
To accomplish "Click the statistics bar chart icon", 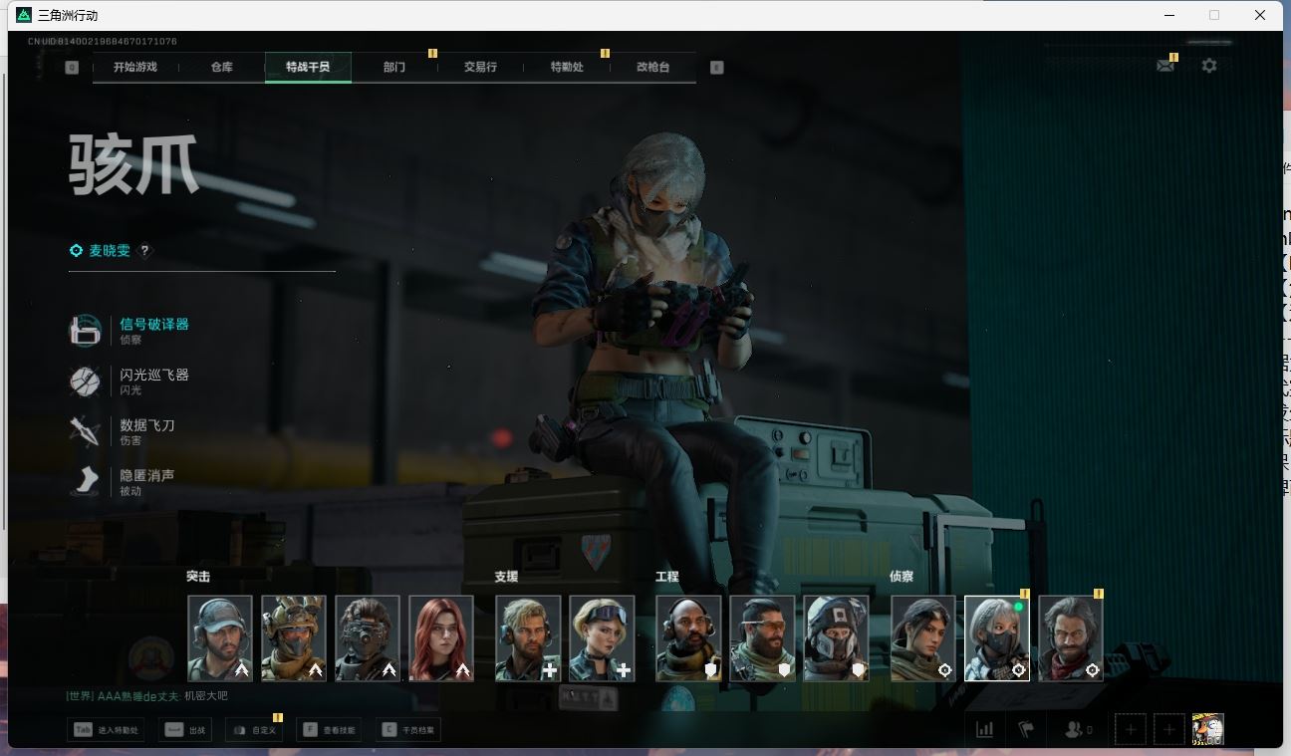I will (984, 729).
